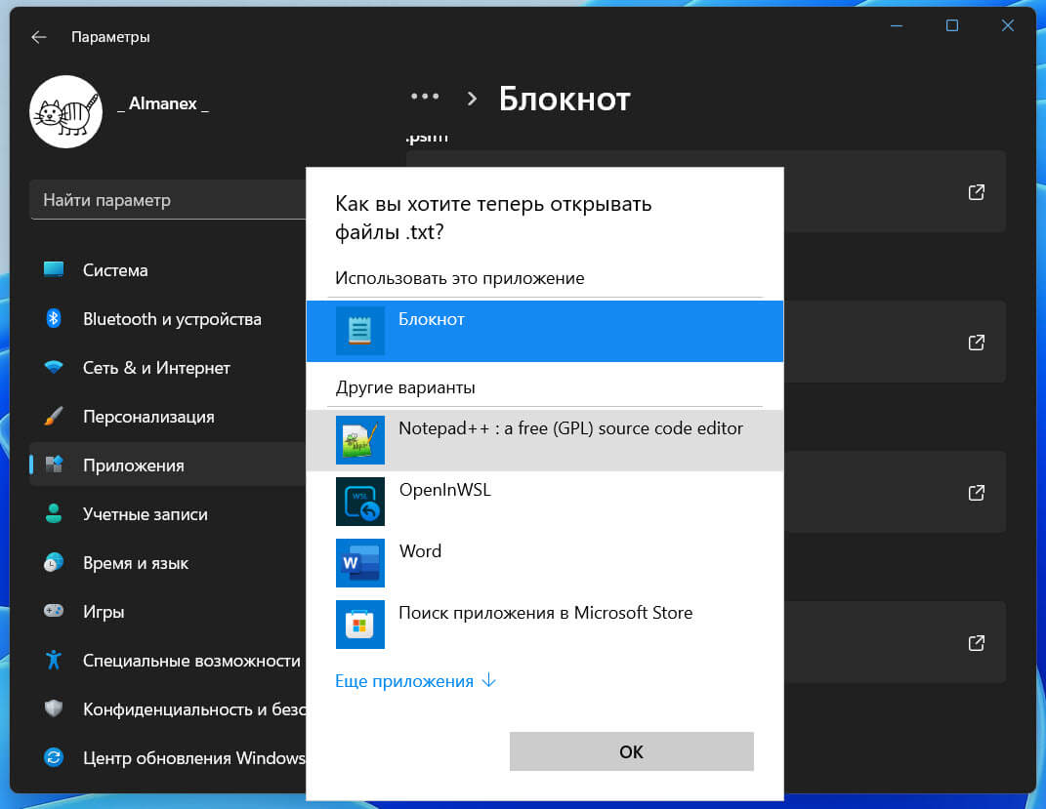Choose Блокнот as default app
Screen dimensions: 1046x809
tap(544, 331)
